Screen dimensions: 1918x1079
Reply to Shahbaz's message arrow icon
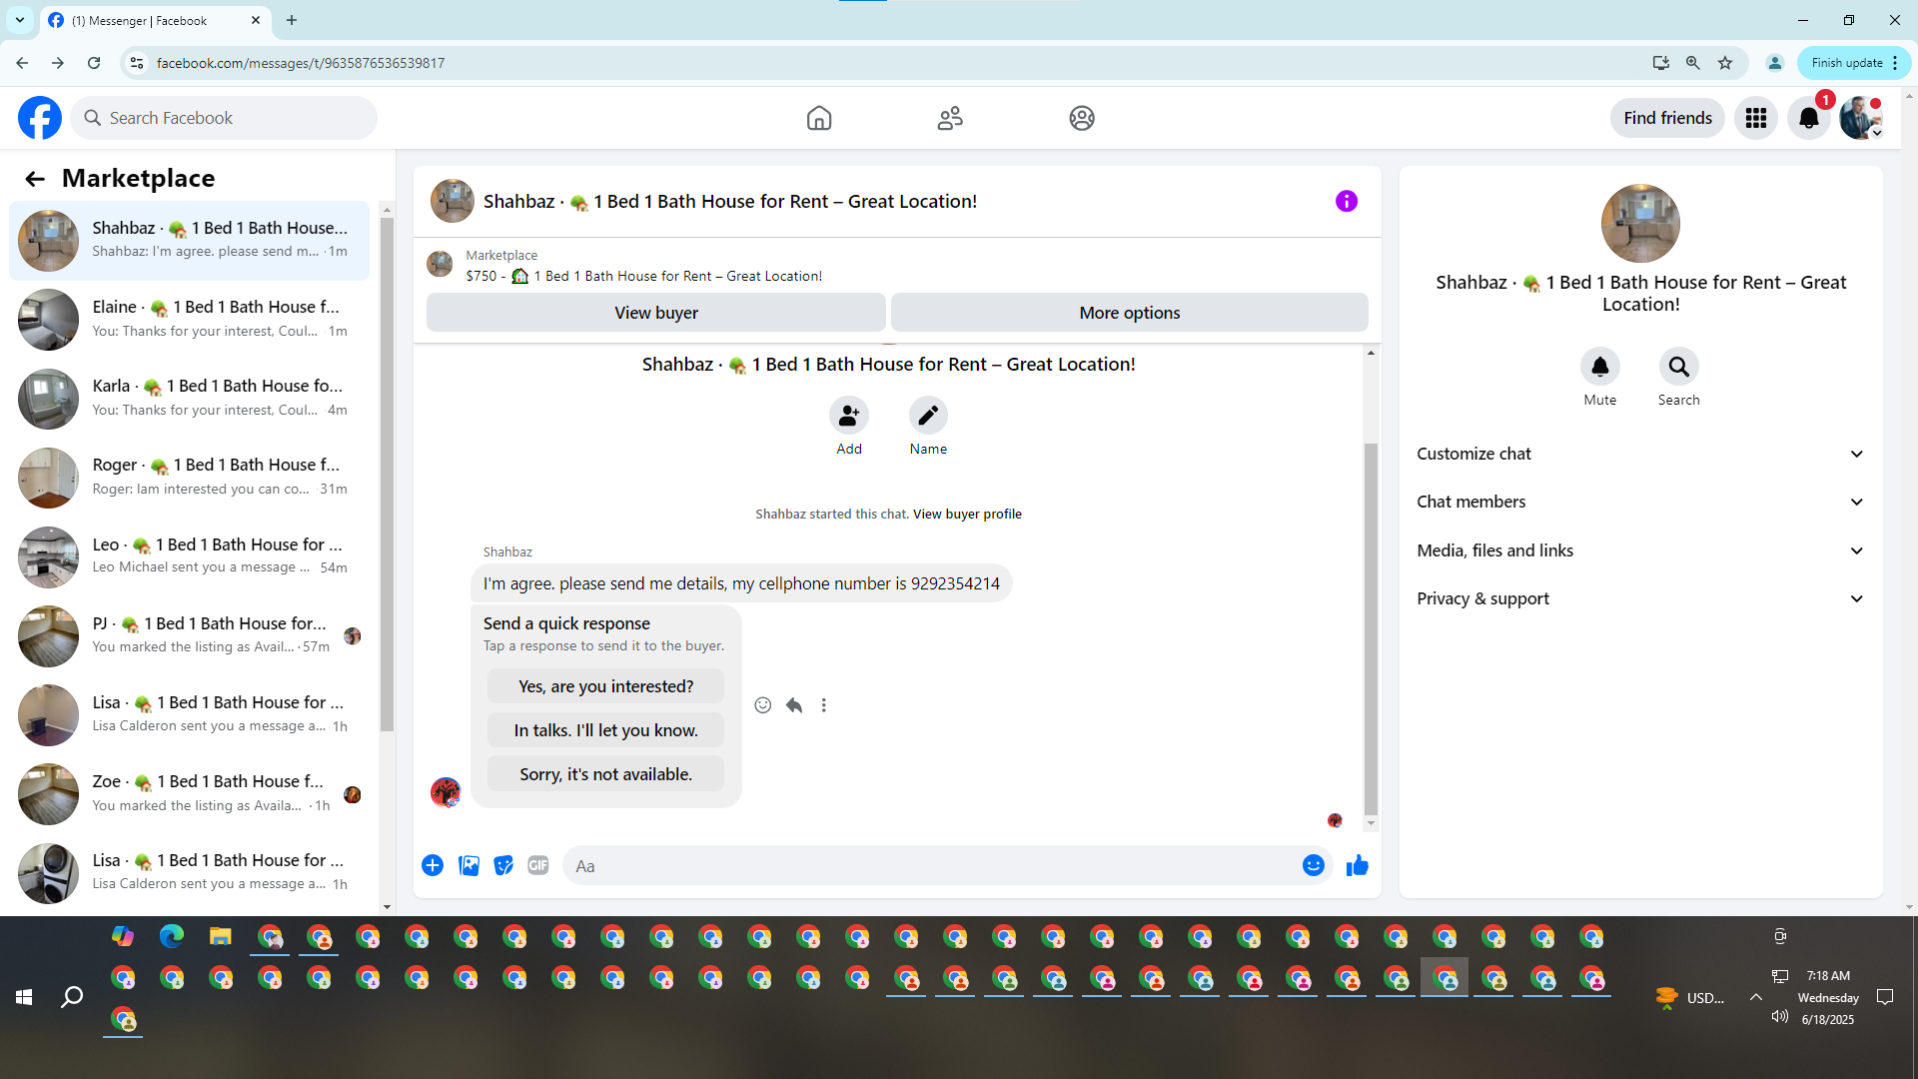[794, 705]
